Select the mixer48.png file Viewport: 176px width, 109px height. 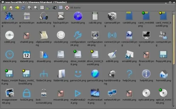[61, 94]
